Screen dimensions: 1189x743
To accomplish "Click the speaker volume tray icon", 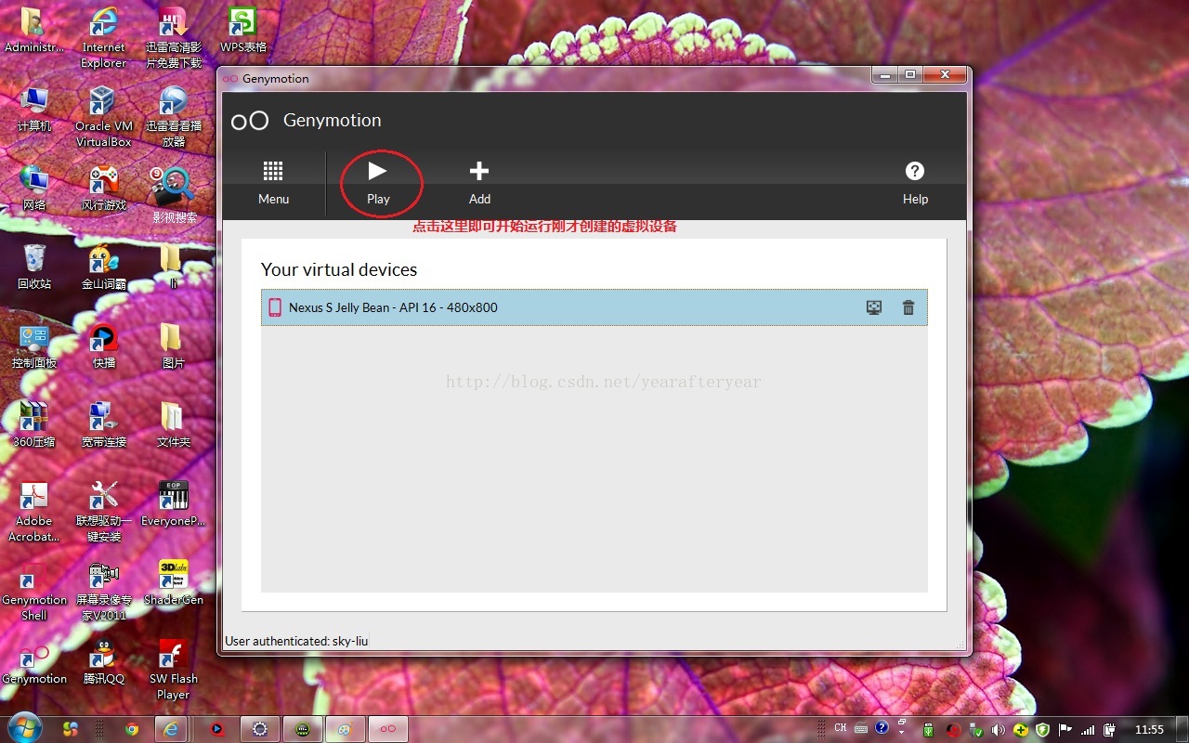I will [998, 729].
